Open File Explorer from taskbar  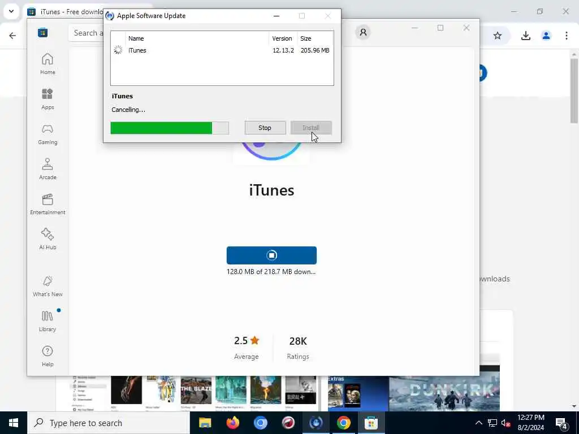[x=205, y=423]
